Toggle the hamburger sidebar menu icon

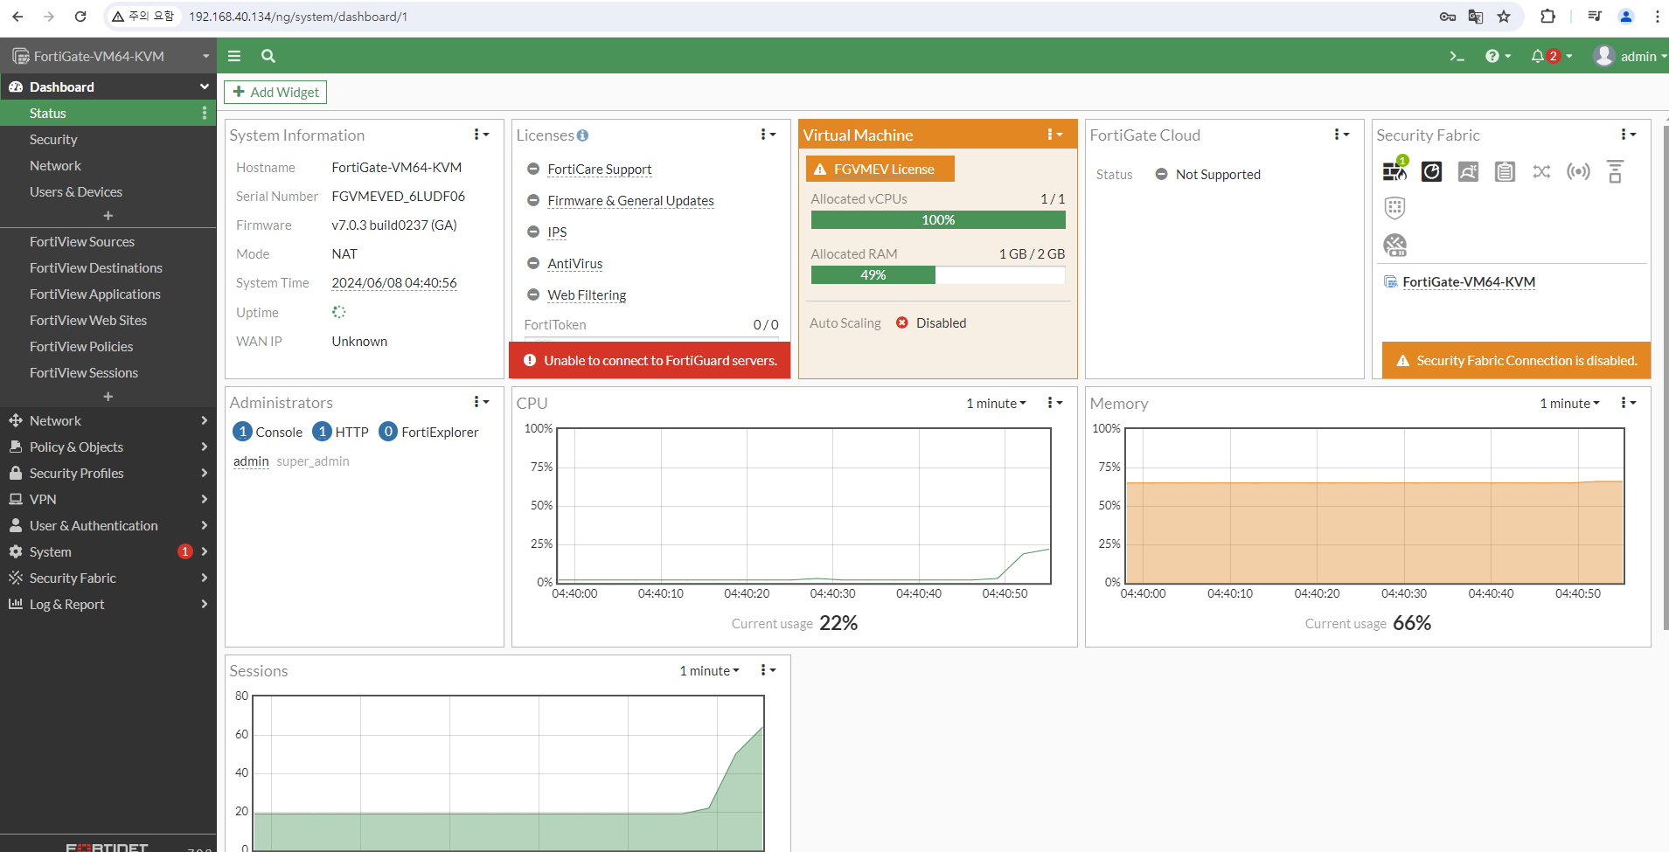[234, 56]
